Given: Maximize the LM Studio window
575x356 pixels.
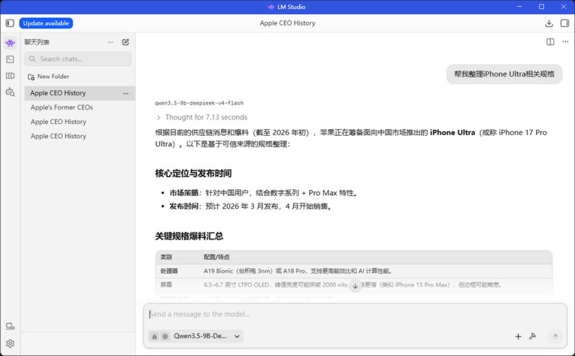Looking at the screenshot, I should point(541,6).
